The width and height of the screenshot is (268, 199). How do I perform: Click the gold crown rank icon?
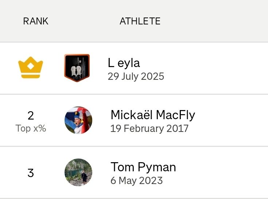[x=31, y=67]
